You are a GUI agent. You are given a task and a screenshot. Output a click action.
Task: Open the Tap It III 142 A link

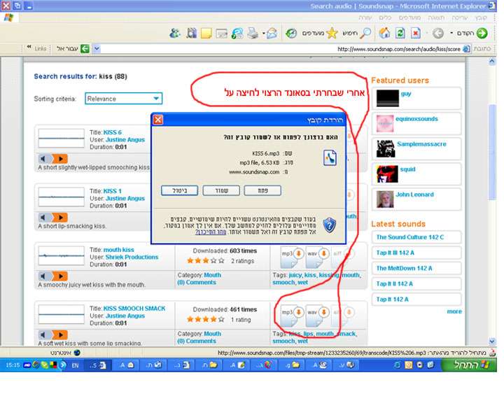(x=395, y=253)
